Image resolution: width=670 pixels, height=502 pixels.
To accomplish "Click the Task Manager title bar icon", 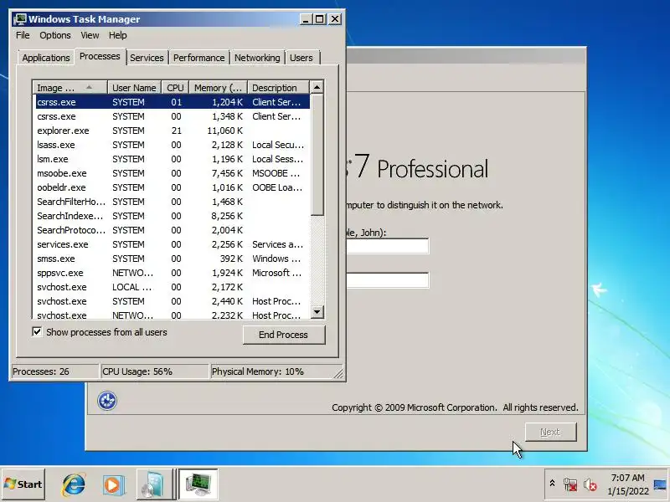I will pos(19,19).
